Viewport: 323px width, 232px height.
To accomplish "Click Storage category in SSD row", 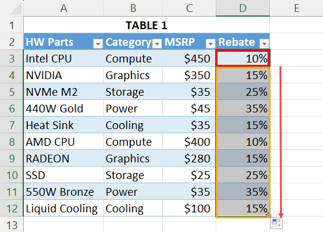I will point(133,175).
